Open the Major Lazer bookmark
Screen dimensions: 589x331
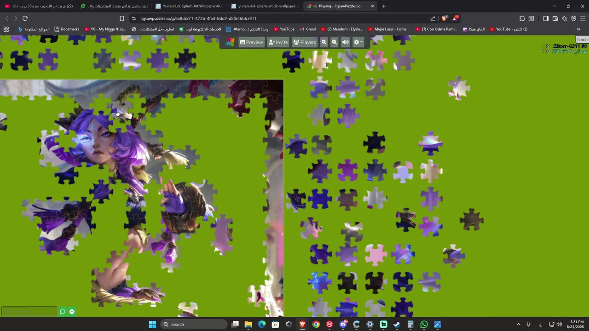coord(389,29)
